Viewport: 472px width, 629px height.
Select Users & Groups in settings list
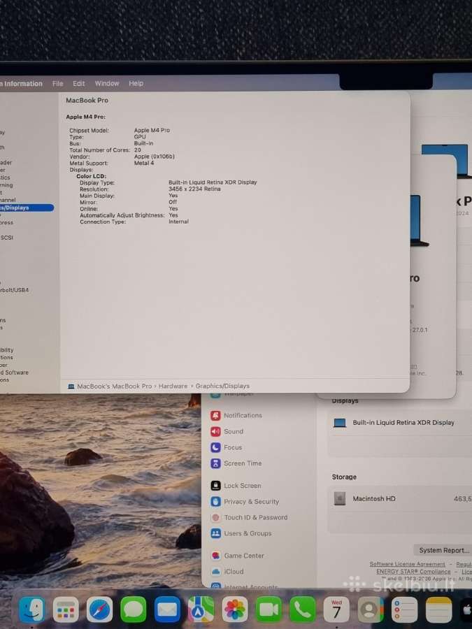(248, 533)
